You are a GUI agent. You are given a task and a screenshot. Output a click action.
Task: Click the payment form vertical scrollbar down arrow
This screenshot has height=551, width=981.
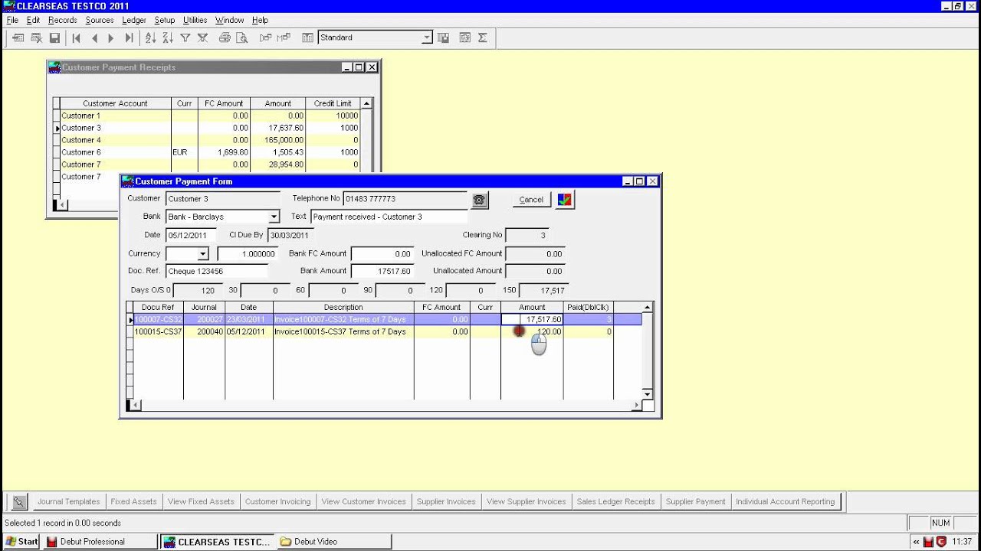[x=648, y=395]
